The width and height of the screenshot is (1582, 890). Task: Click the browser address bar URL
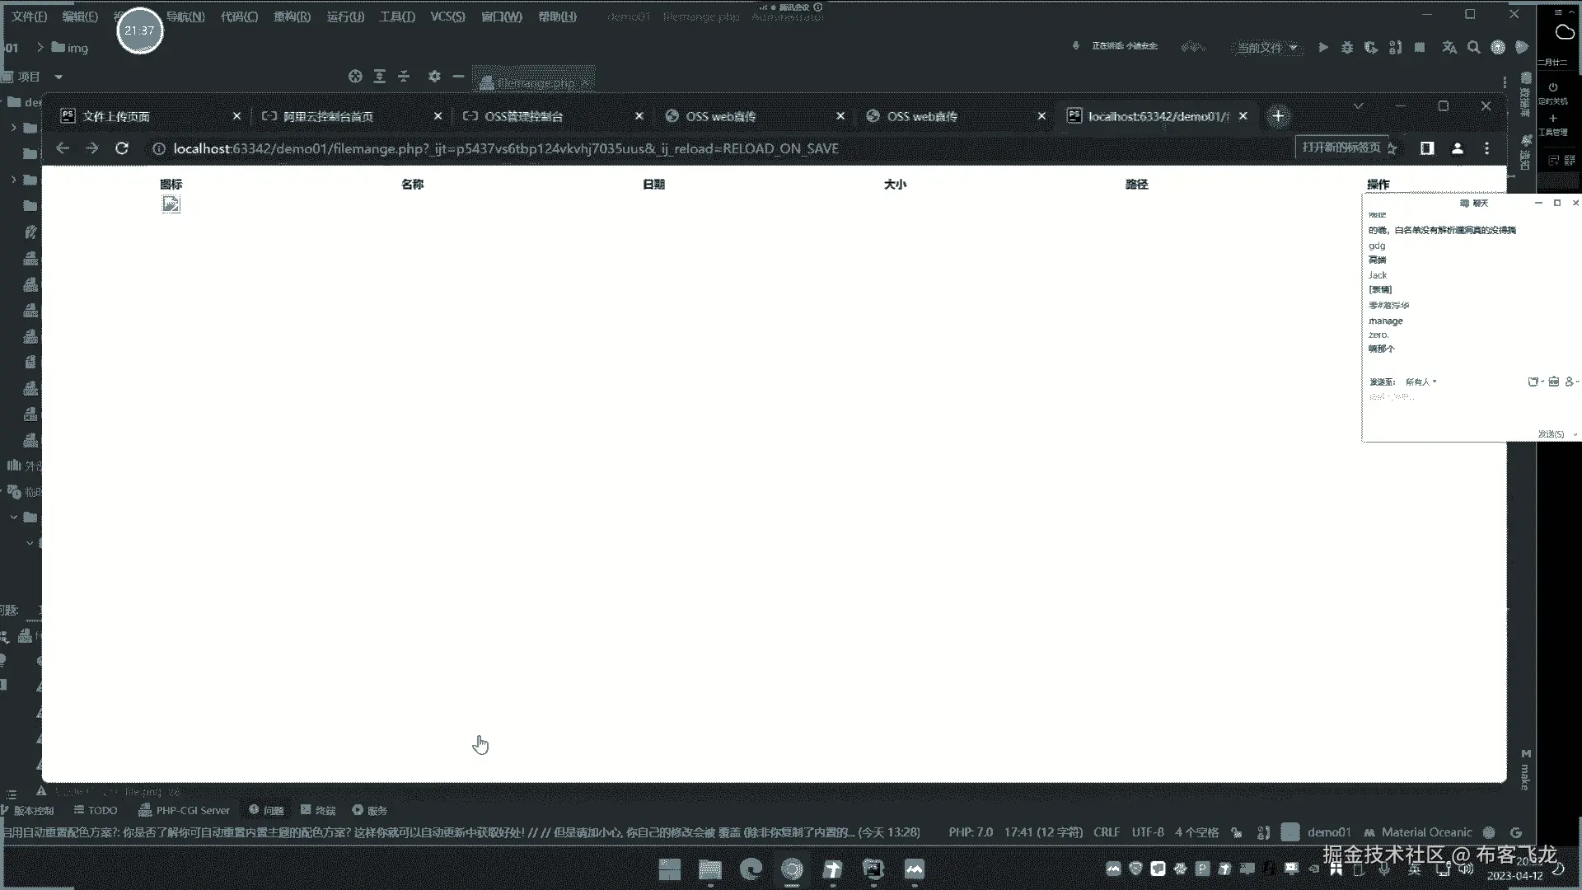[x=505, y=148]
